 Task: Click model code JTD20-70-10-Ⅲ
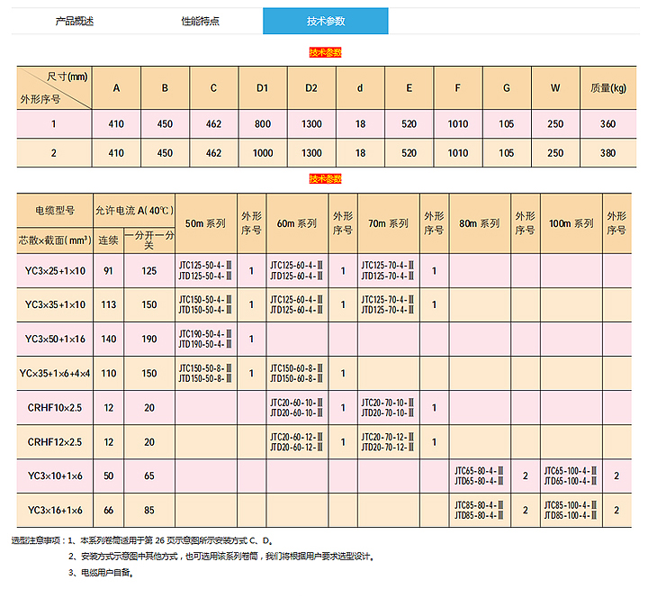388,413
